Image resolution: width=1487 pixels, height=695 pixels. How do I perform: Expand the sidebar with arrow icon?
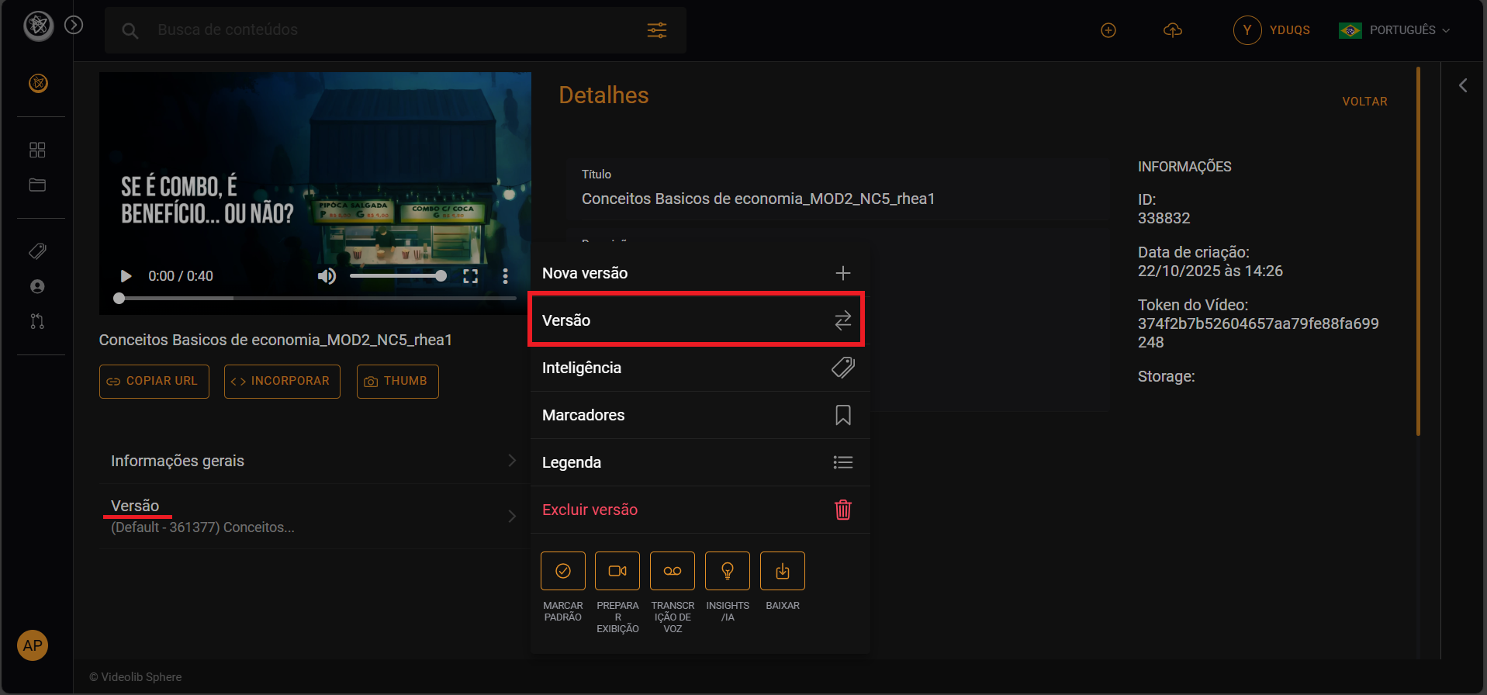(74, 26)
